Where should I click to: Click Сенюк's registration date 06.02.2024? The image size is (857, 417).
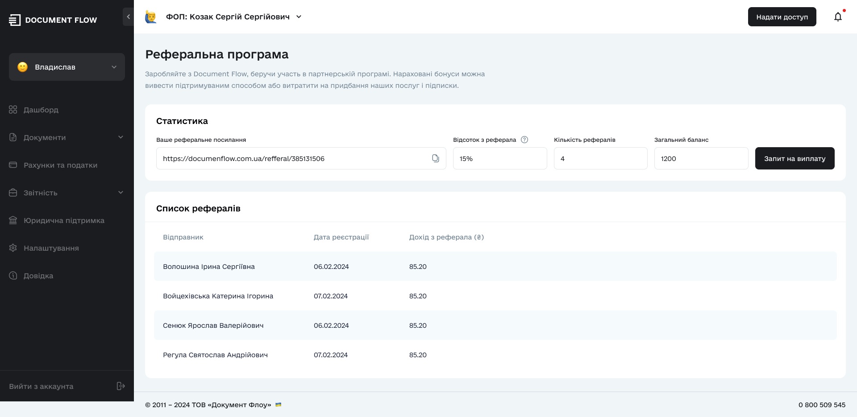click(331, 326)
